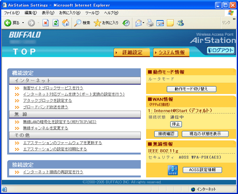Screen dimensions: 238x194
Task: Open the 編集(E) menu
Action: click(31, 13)
